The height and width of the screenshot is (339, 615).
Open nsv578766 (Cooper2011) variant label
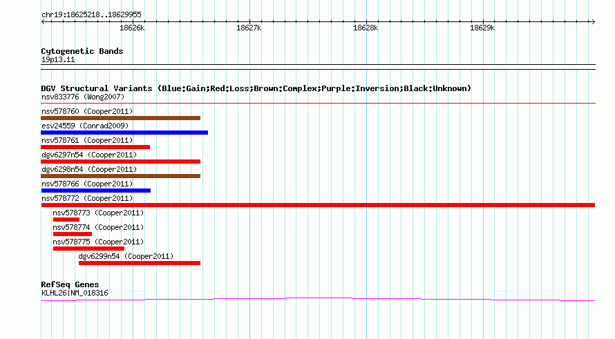click(x=87, y=184)
